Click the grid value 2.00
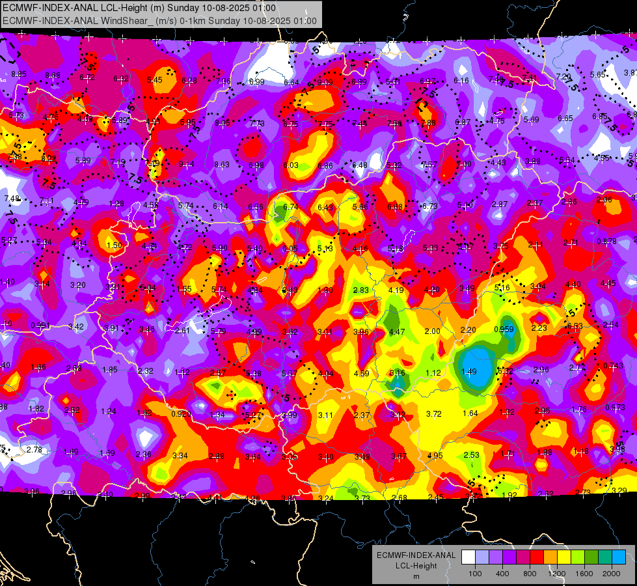The height and width of the screenshot is (586, 637). 432,331
